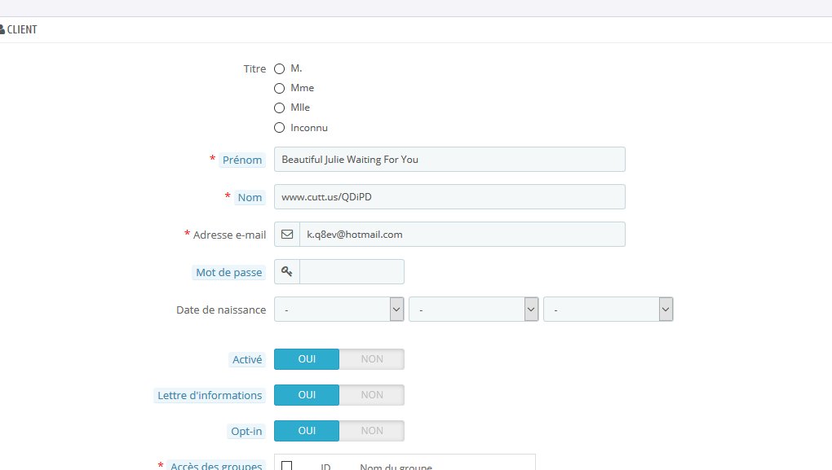Choose Mme as the title
This screenshot has height=470, width=832.
coord(280,89)
